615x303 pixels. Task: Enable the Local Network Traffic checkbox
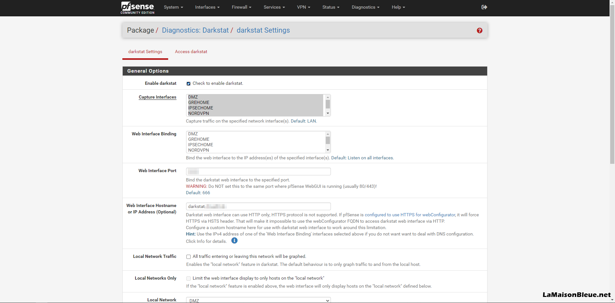188,257
